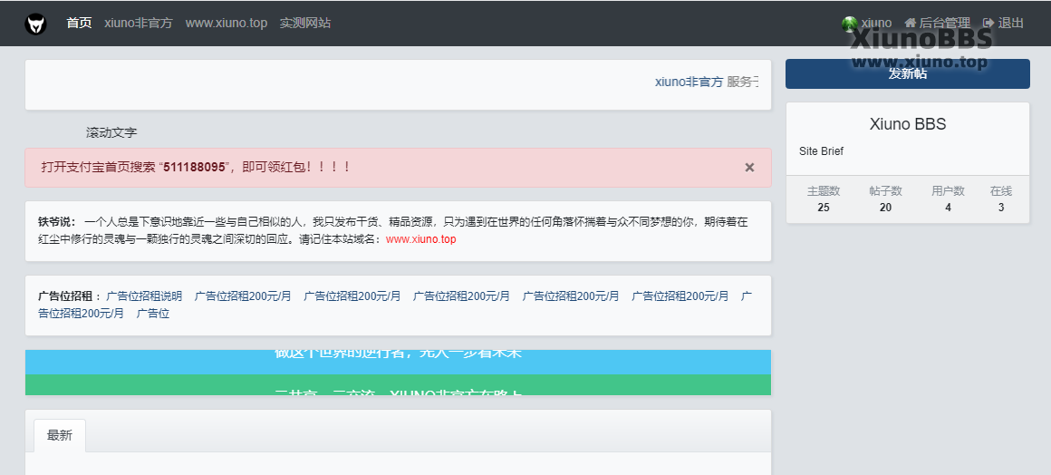Click the Xiuno BBS title in sidebar
This screenshot has height=475, width=1051.
pyautogui.click(x=907, y=125)
